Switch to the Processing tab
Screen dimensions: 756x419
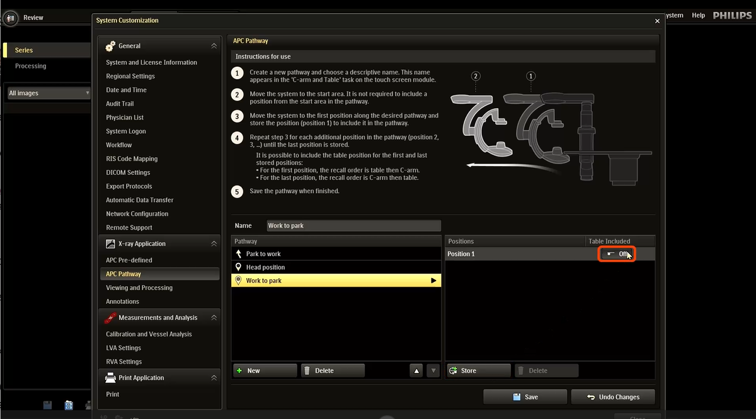[x=31, y=66]
